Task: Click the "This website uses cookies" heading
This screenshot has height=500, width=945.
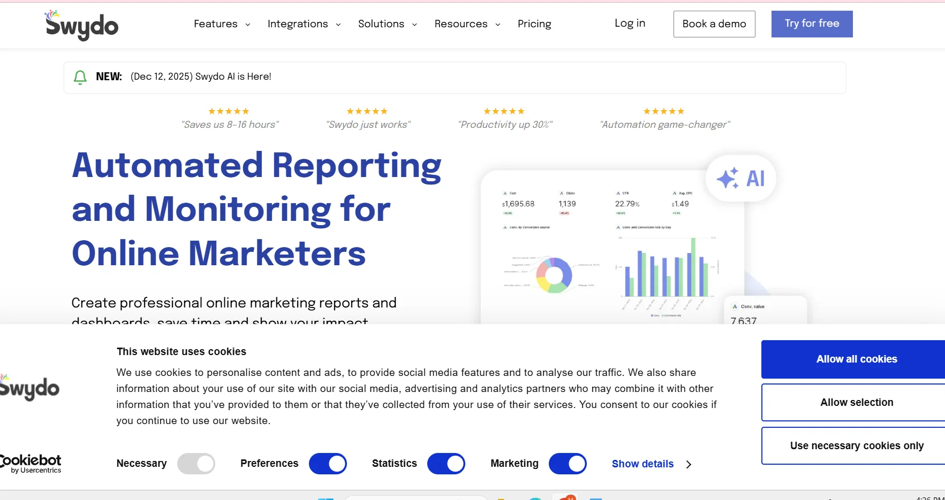Action: coord(182,352)
